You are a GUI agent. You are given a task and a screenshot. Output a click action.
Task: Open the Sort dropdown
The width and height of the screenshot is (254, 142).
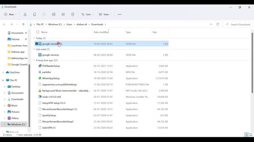coord(87,14)
